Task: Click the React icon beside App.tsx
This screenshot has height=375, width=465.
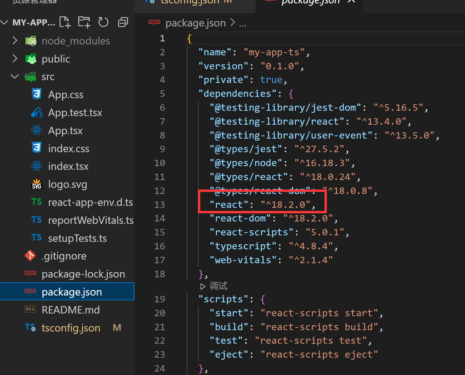Action: [x=36, y=130]
